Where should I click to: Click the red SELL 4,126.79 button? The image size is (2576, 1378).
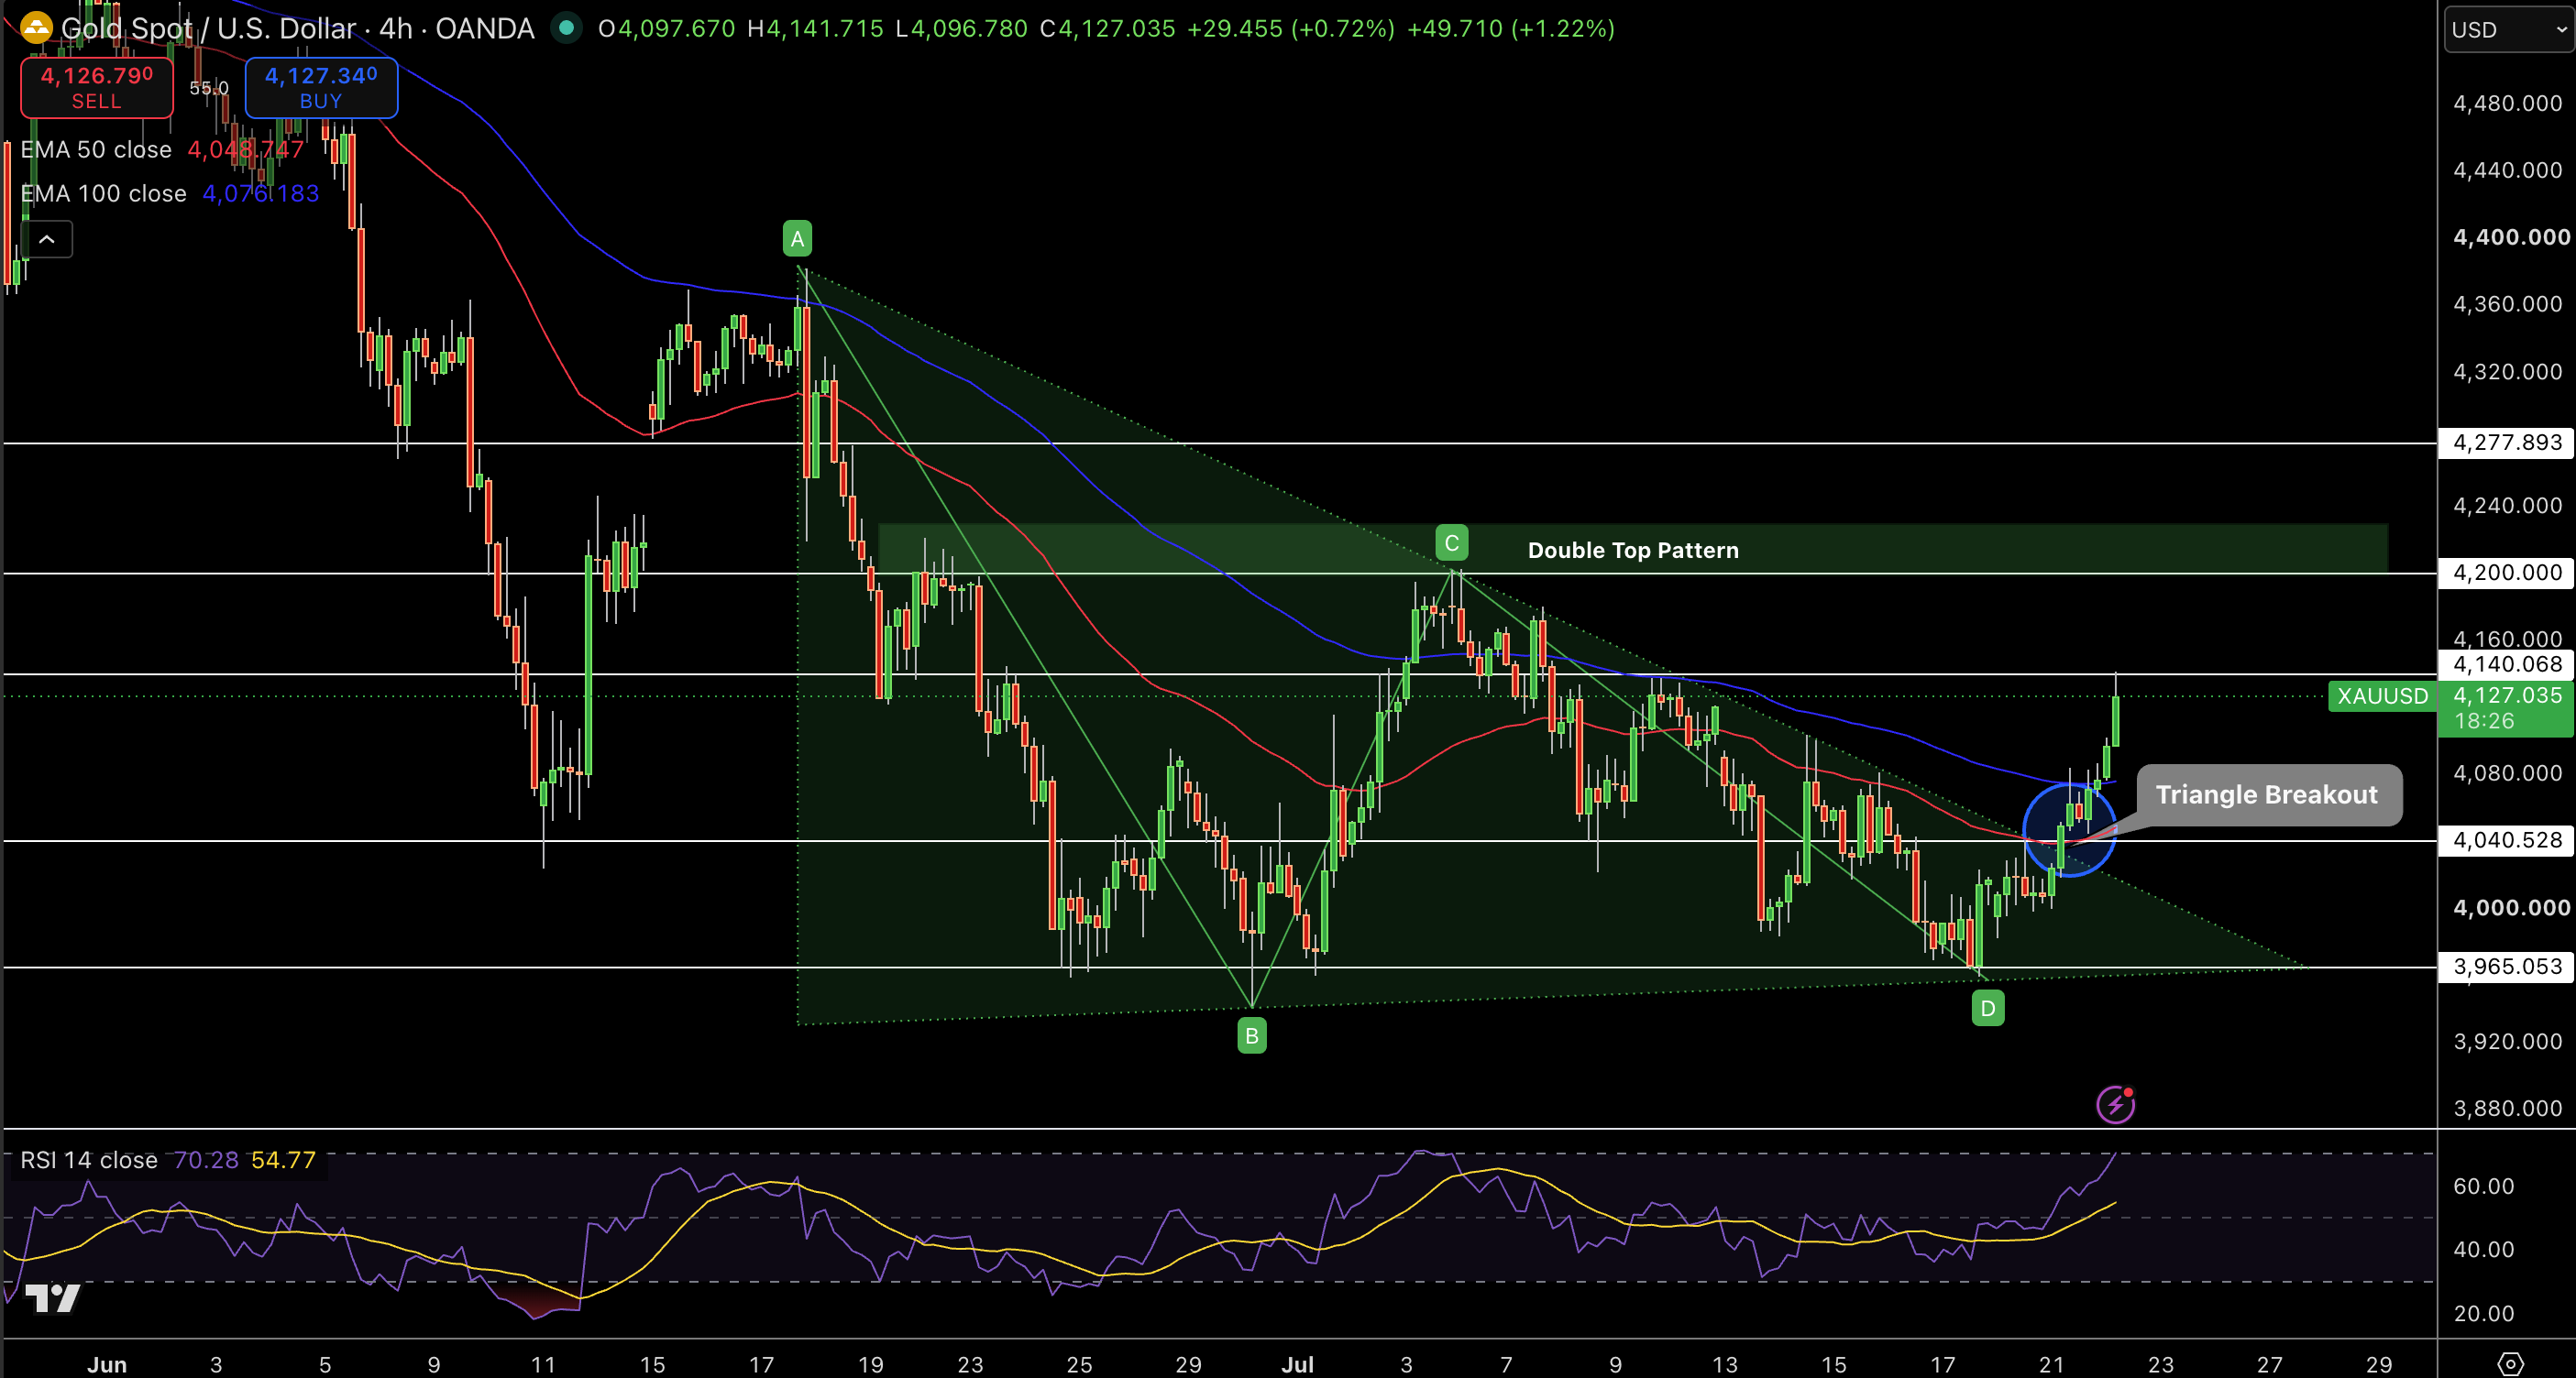click(x=97, y=87)
